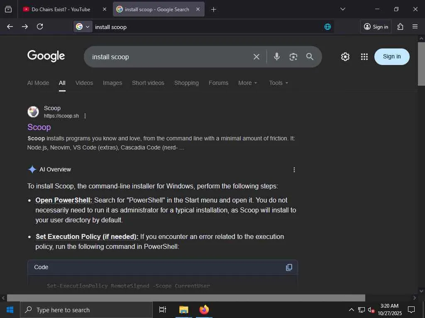Open the Firefox View workspace icon
The height and width of the screenshot is (318, 425).
click(x=8, y=9)
